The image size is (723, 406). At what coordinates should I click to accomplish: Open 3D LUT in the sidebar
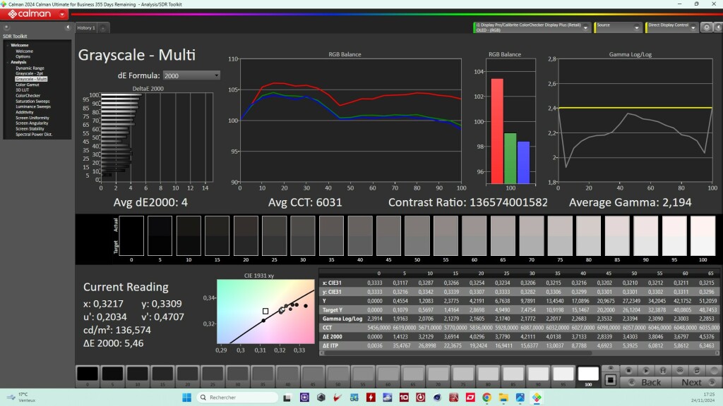22,90
